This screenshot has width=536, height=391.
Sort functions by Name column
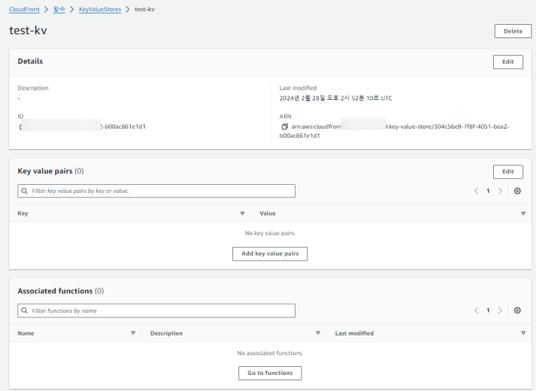(133, 333)
